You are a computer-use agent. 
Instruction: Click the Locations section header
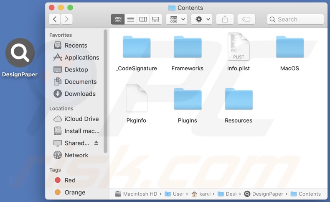(x=61, y=108)
